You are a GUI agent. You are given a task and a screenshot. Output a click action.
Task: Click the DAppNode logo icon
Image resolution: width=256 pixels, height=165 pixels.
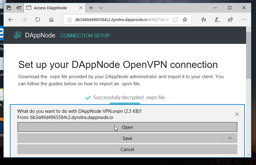point(18,35)
